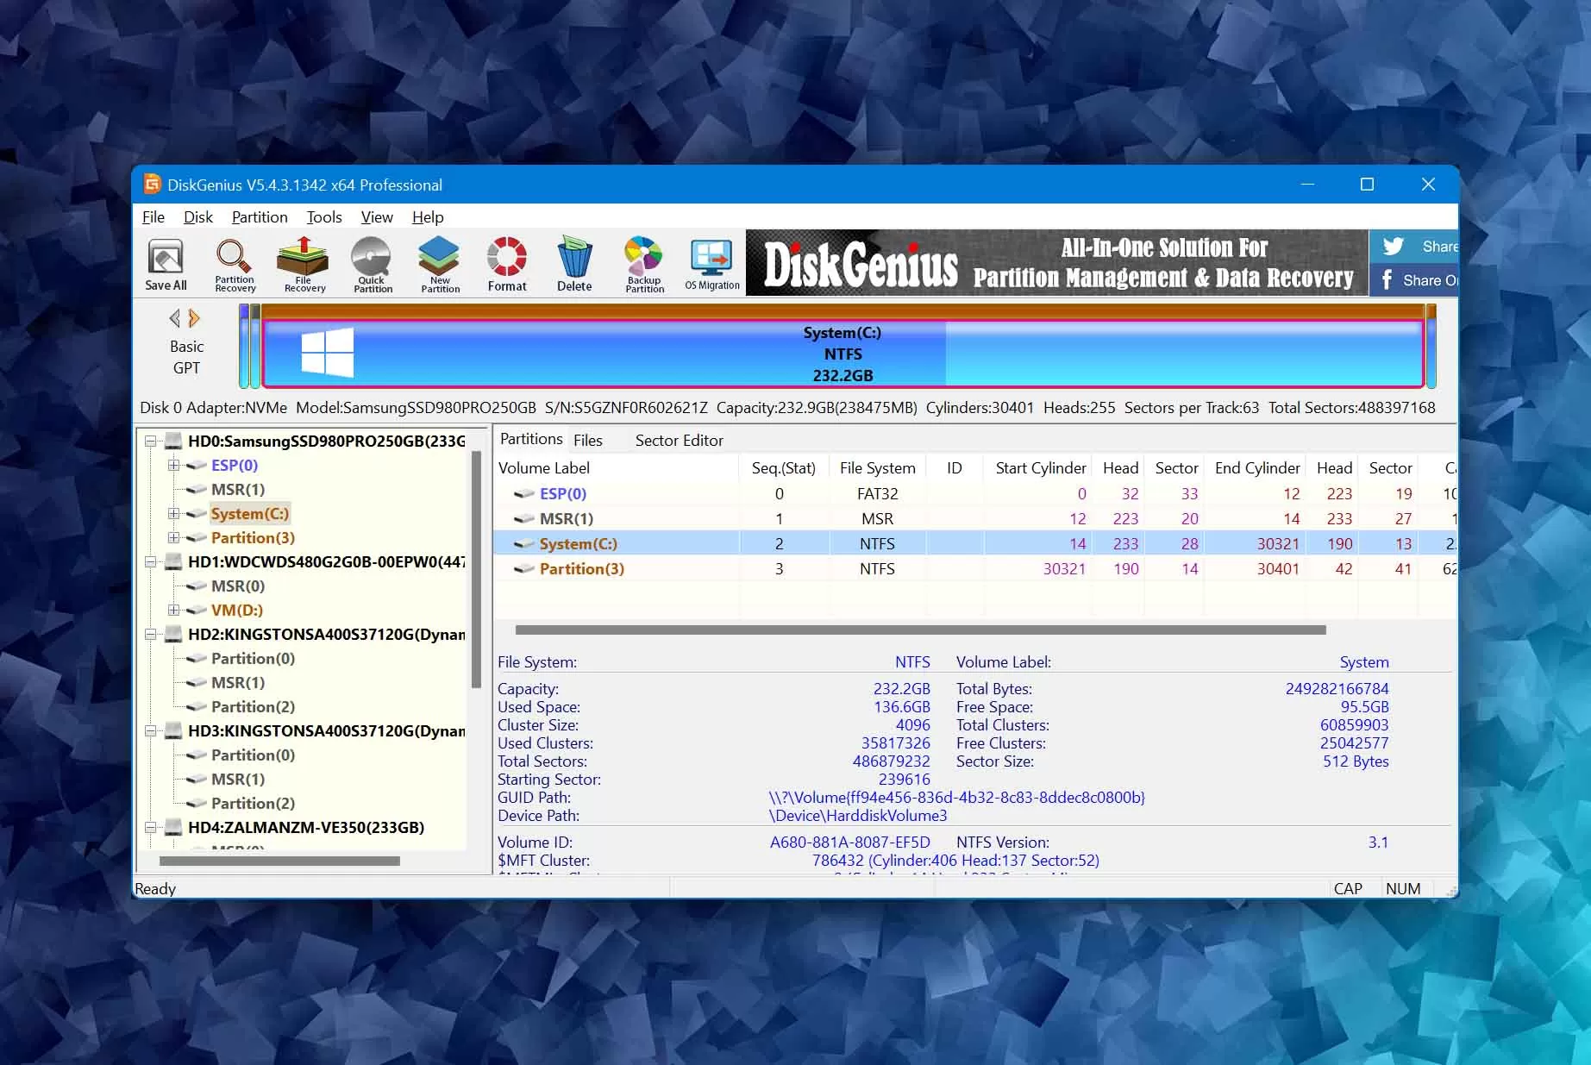This screenshot has width=1591, height=1065.
Task: Collapse the HD2 KINGSTON disk node
Action: coord(150,635)
